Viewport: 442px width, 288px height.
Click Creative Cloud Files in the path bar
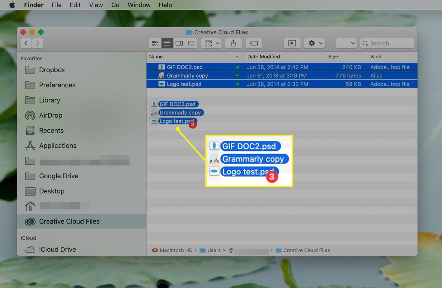click(303, 250)
